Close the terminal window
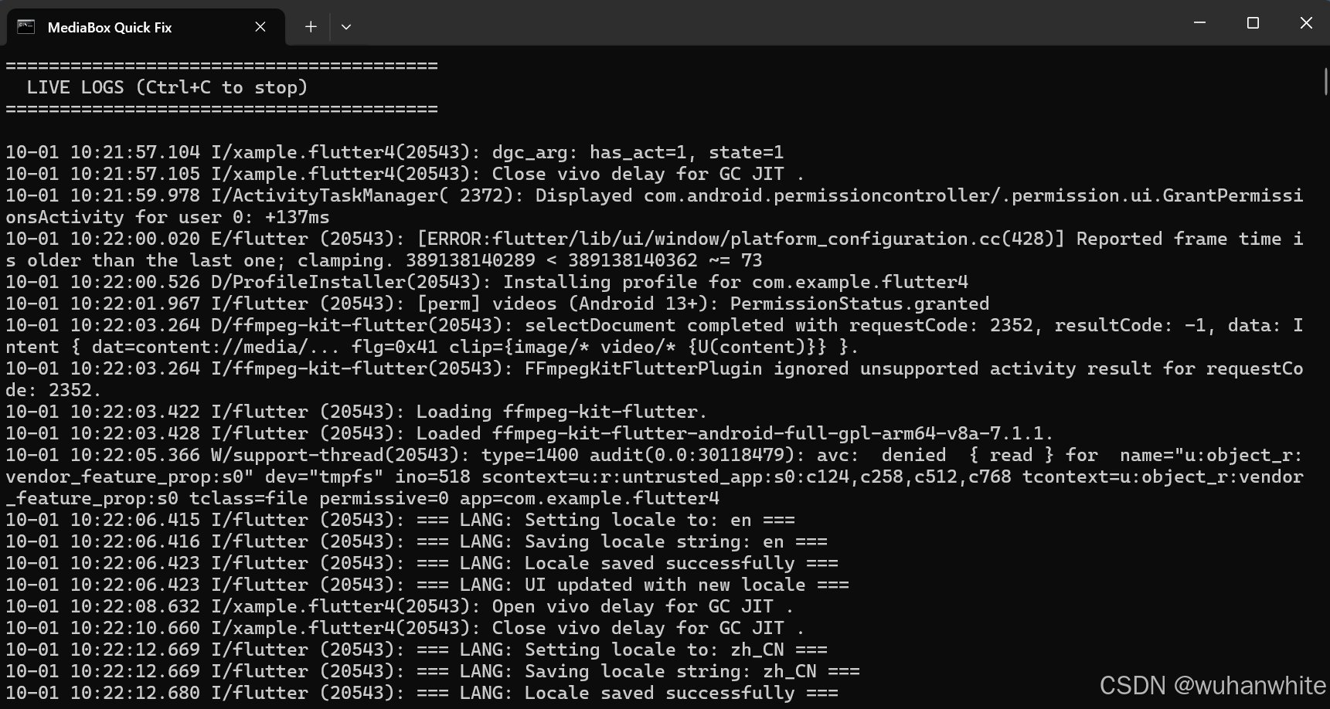Image resolution: width=1330 pixels, height=709 pixels. point(1306,23)
